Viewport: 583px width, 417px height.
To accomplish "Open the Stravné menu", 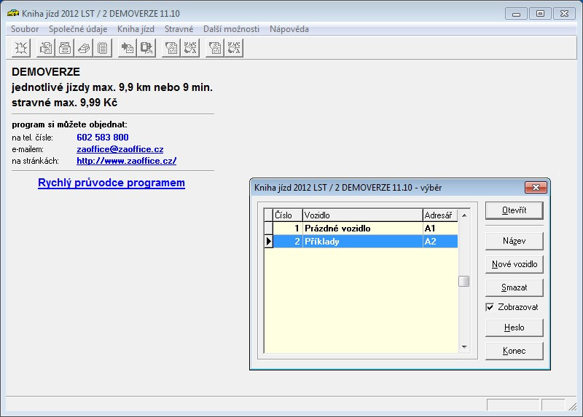I will pyautogui.click(x=179, y=29).
